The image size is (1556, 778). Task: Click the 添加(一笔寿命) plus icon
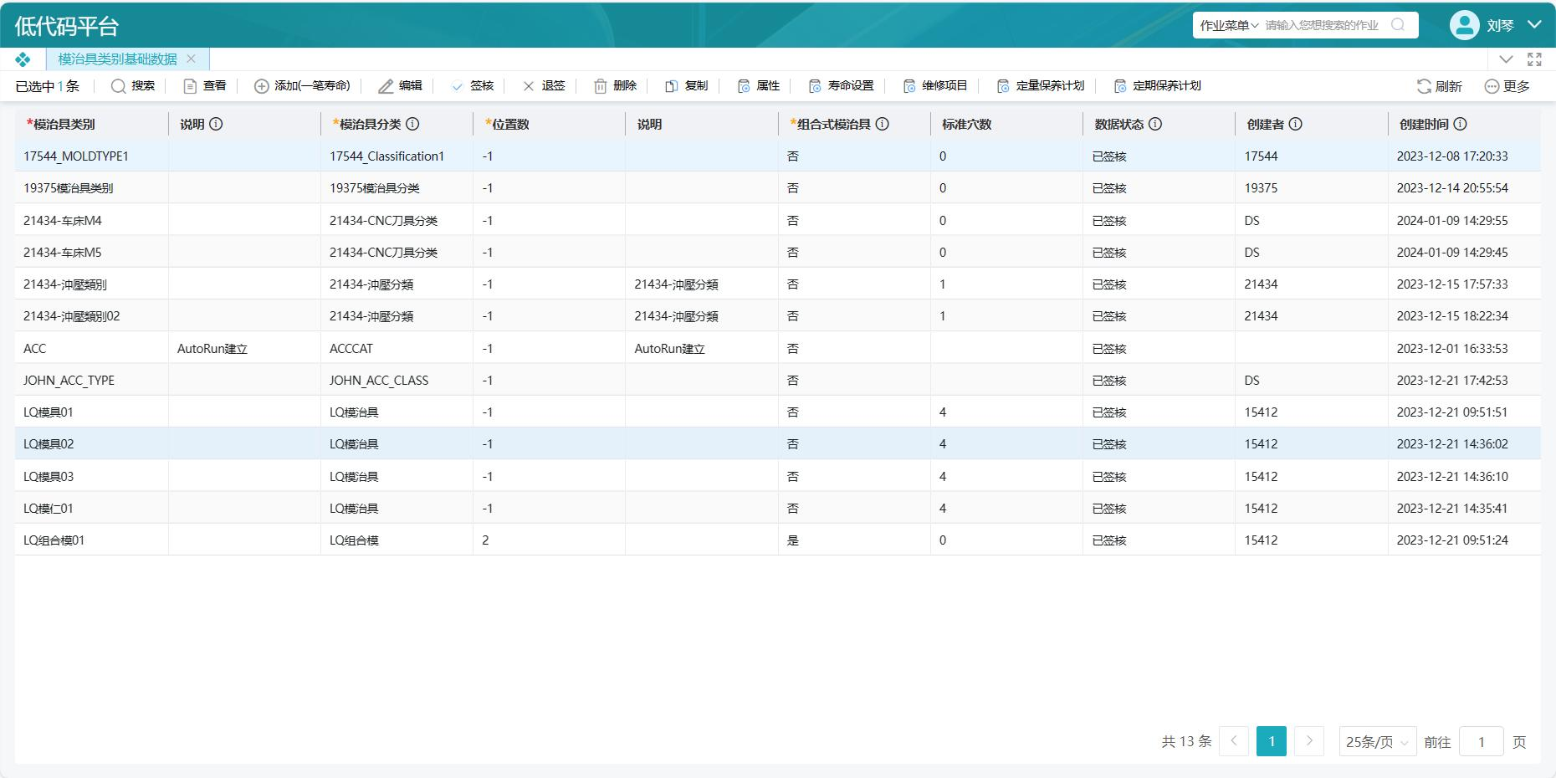[261, 86]
